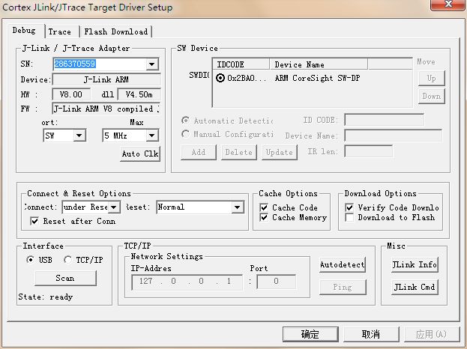Viewport: 467px width, 349px height.
Task: Toggle Verify Code Download checkbox
Action: click(349, 207)
